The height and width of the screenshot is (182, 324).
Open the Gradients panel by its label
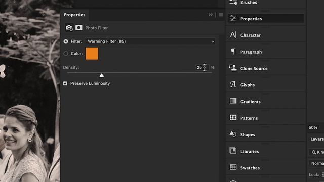[251, 102]
